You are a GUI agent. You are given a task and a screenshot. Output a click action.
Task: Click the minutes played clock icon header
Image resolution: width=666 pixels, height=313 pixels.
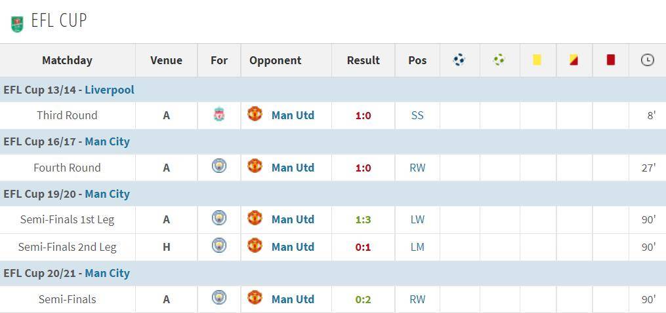point(647,60)
